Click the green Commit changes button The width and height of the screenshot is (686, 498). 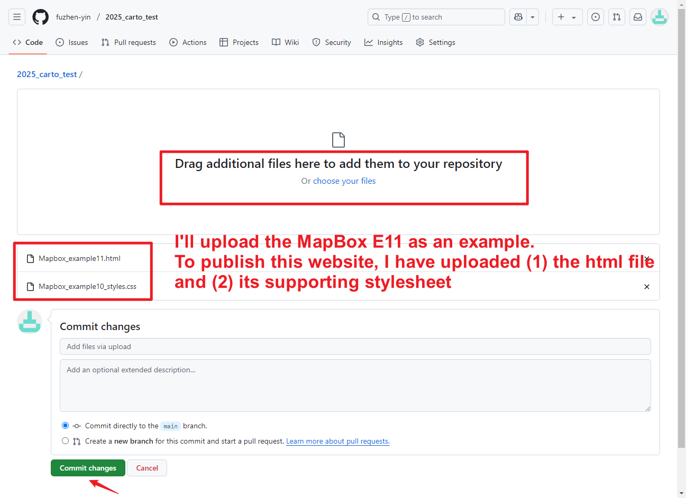(x=88, y=468)
